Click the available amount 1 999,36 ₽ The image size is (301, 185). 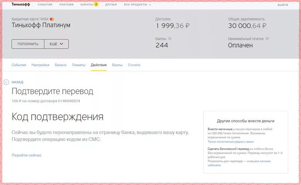click(172, 26)
